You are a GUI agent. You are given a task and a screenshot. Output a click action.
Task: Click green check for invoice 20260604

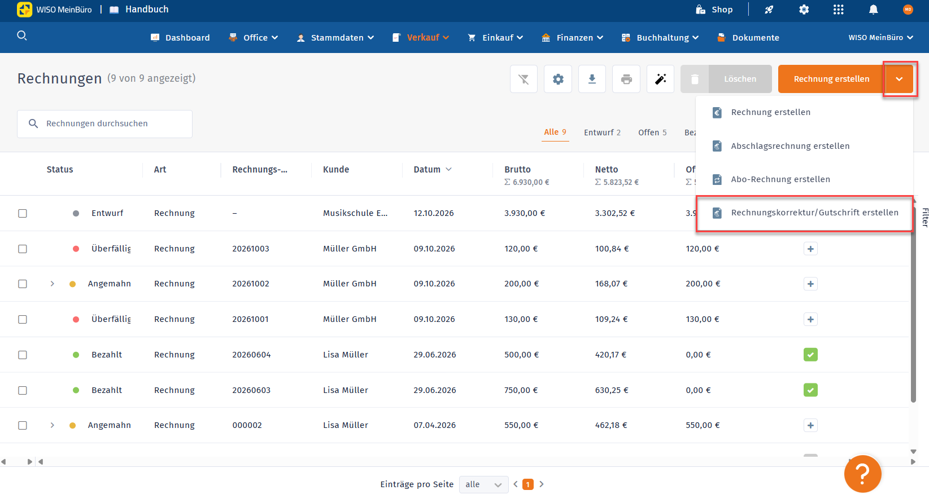pyautogui.click(x=810, y=355)
